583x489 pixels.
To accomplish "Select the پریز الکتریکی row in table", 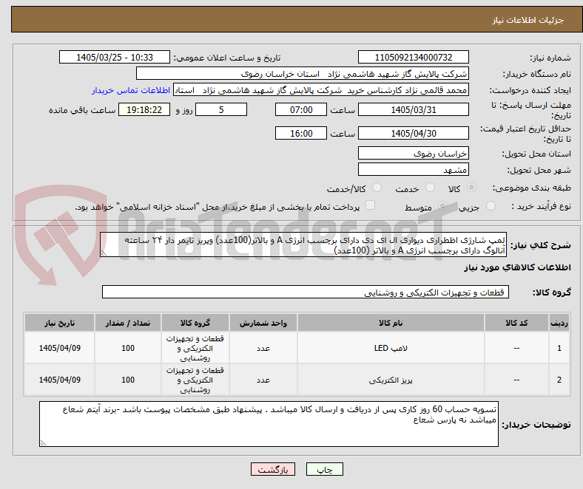I will tap(297, 380).
